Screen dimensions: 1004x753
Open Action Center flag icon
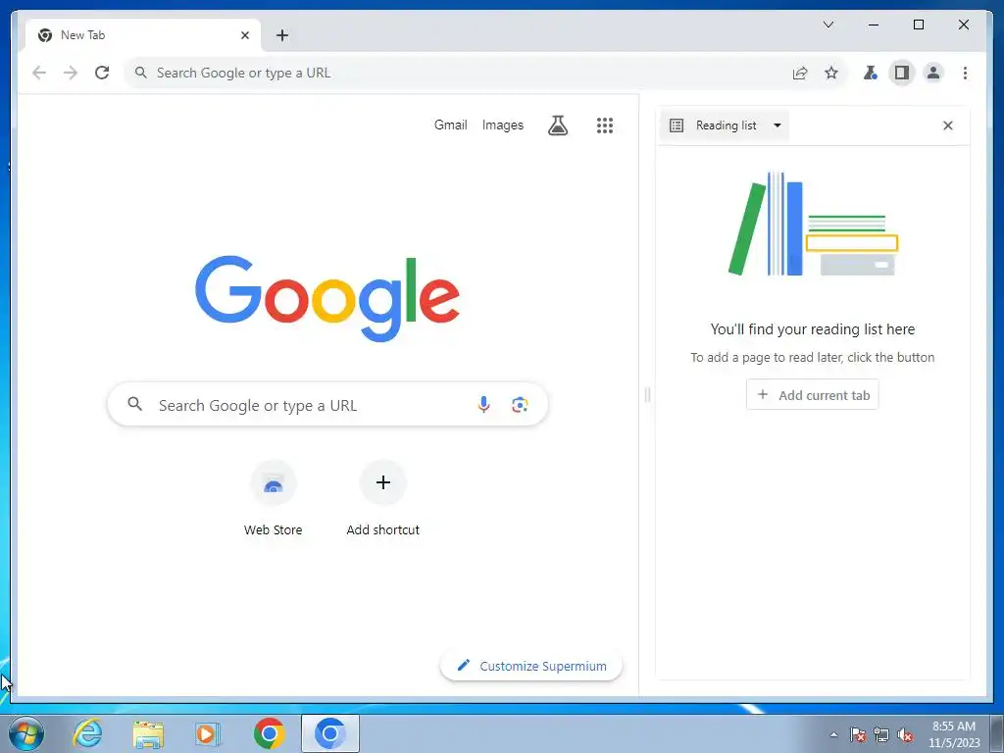tap(858, 734)
